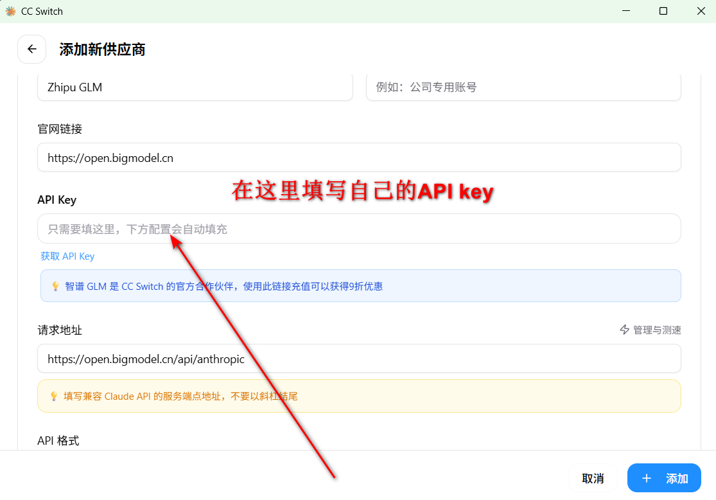Go back using the arrow button

click(31, 49)
